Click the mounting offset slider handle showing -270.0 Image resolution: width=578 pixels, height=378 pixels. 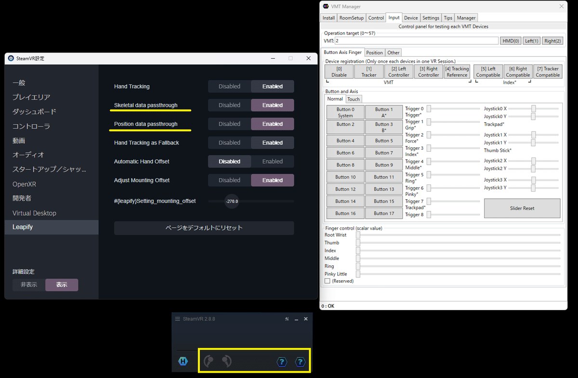pyautogui.click(x=232, y=201)
